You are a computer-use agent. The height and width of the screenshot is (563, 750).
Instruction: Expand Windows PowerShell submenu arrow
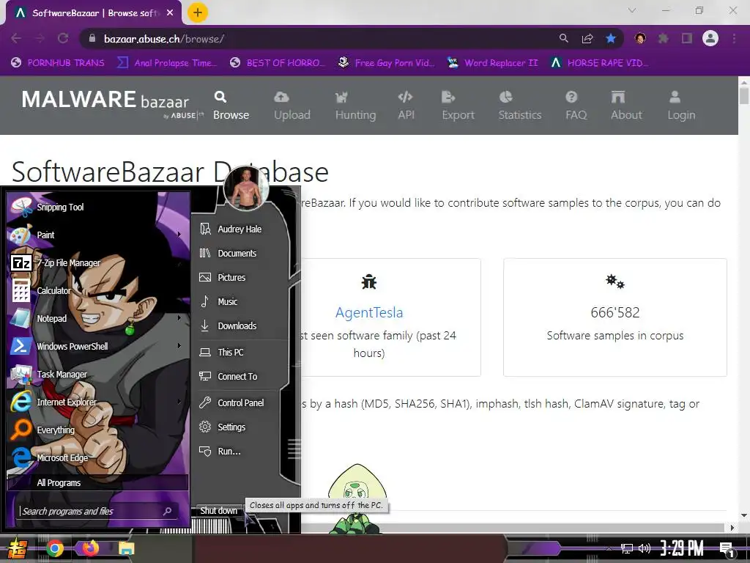179,346
